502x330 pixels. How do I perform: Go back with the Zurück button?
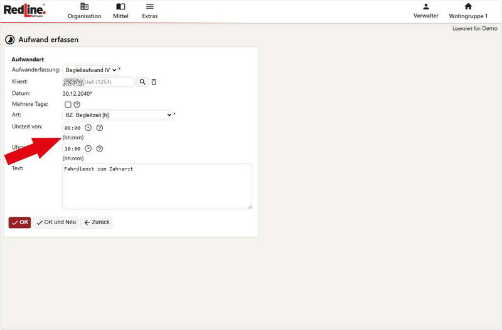click(x=96, y=222)
